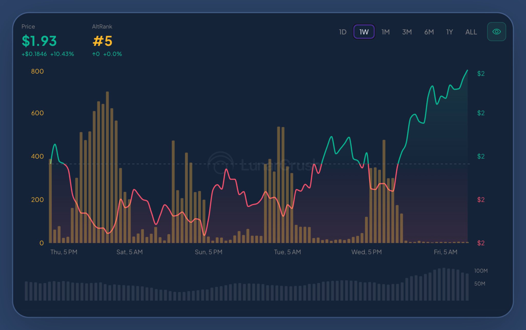Click the $1.93 price value
The height and width of the screenshot is (330, 526).
pos(39,41)
